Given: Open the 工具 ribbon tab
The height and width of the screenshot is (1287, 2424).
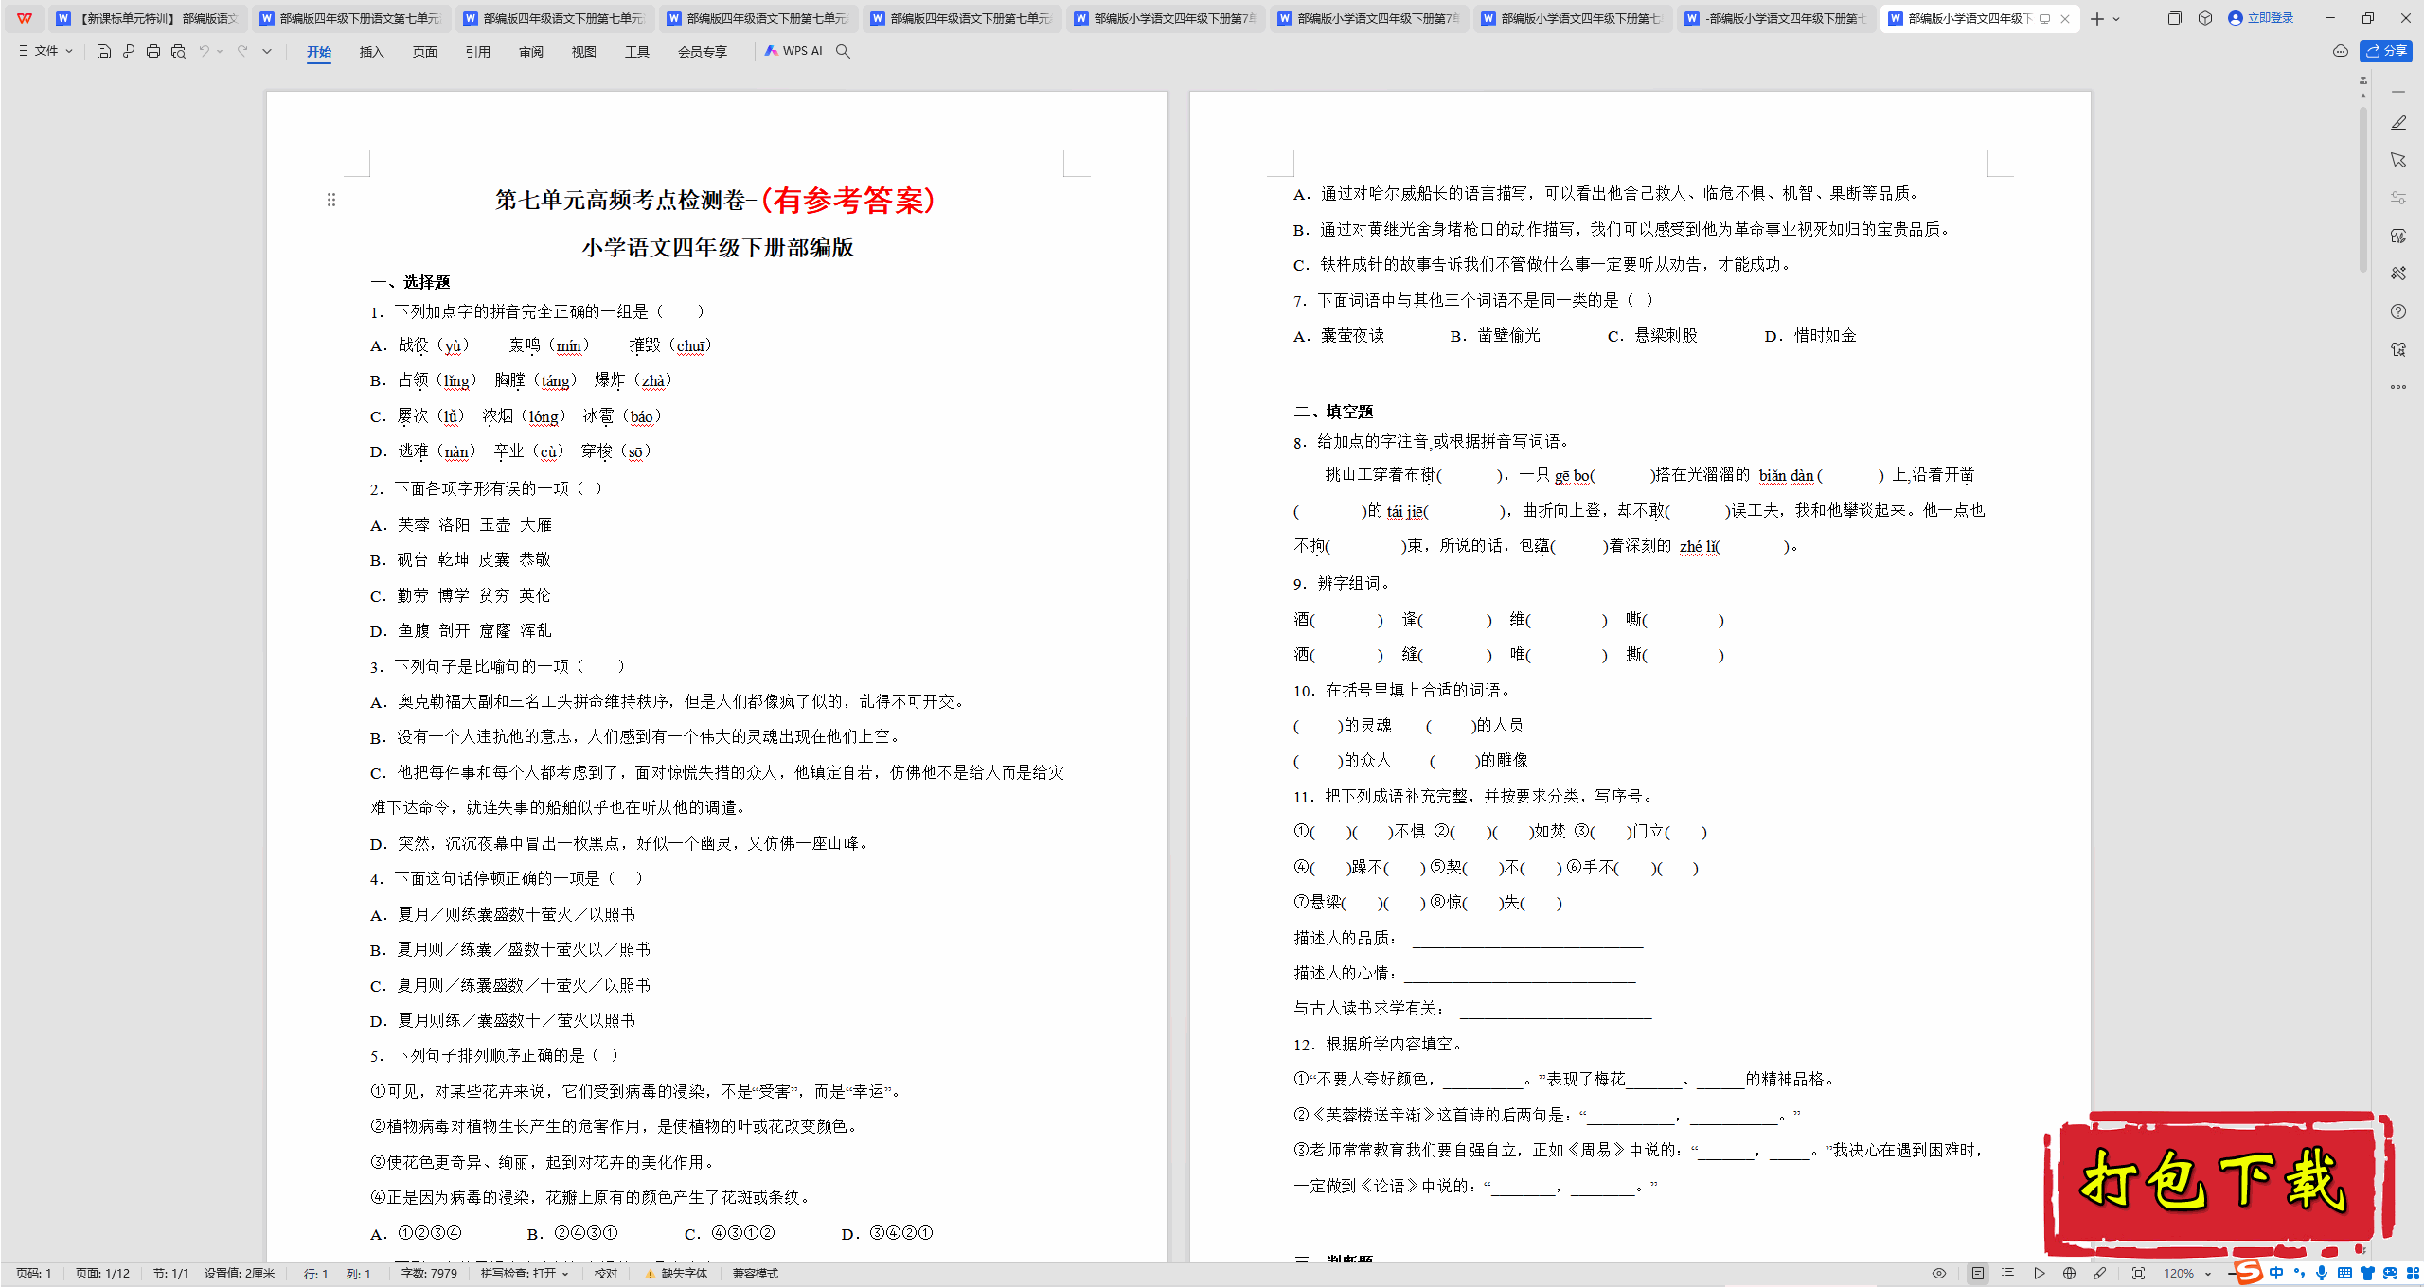Looking at the screenshot, I should pyautogui.click(x=636, y=52).
